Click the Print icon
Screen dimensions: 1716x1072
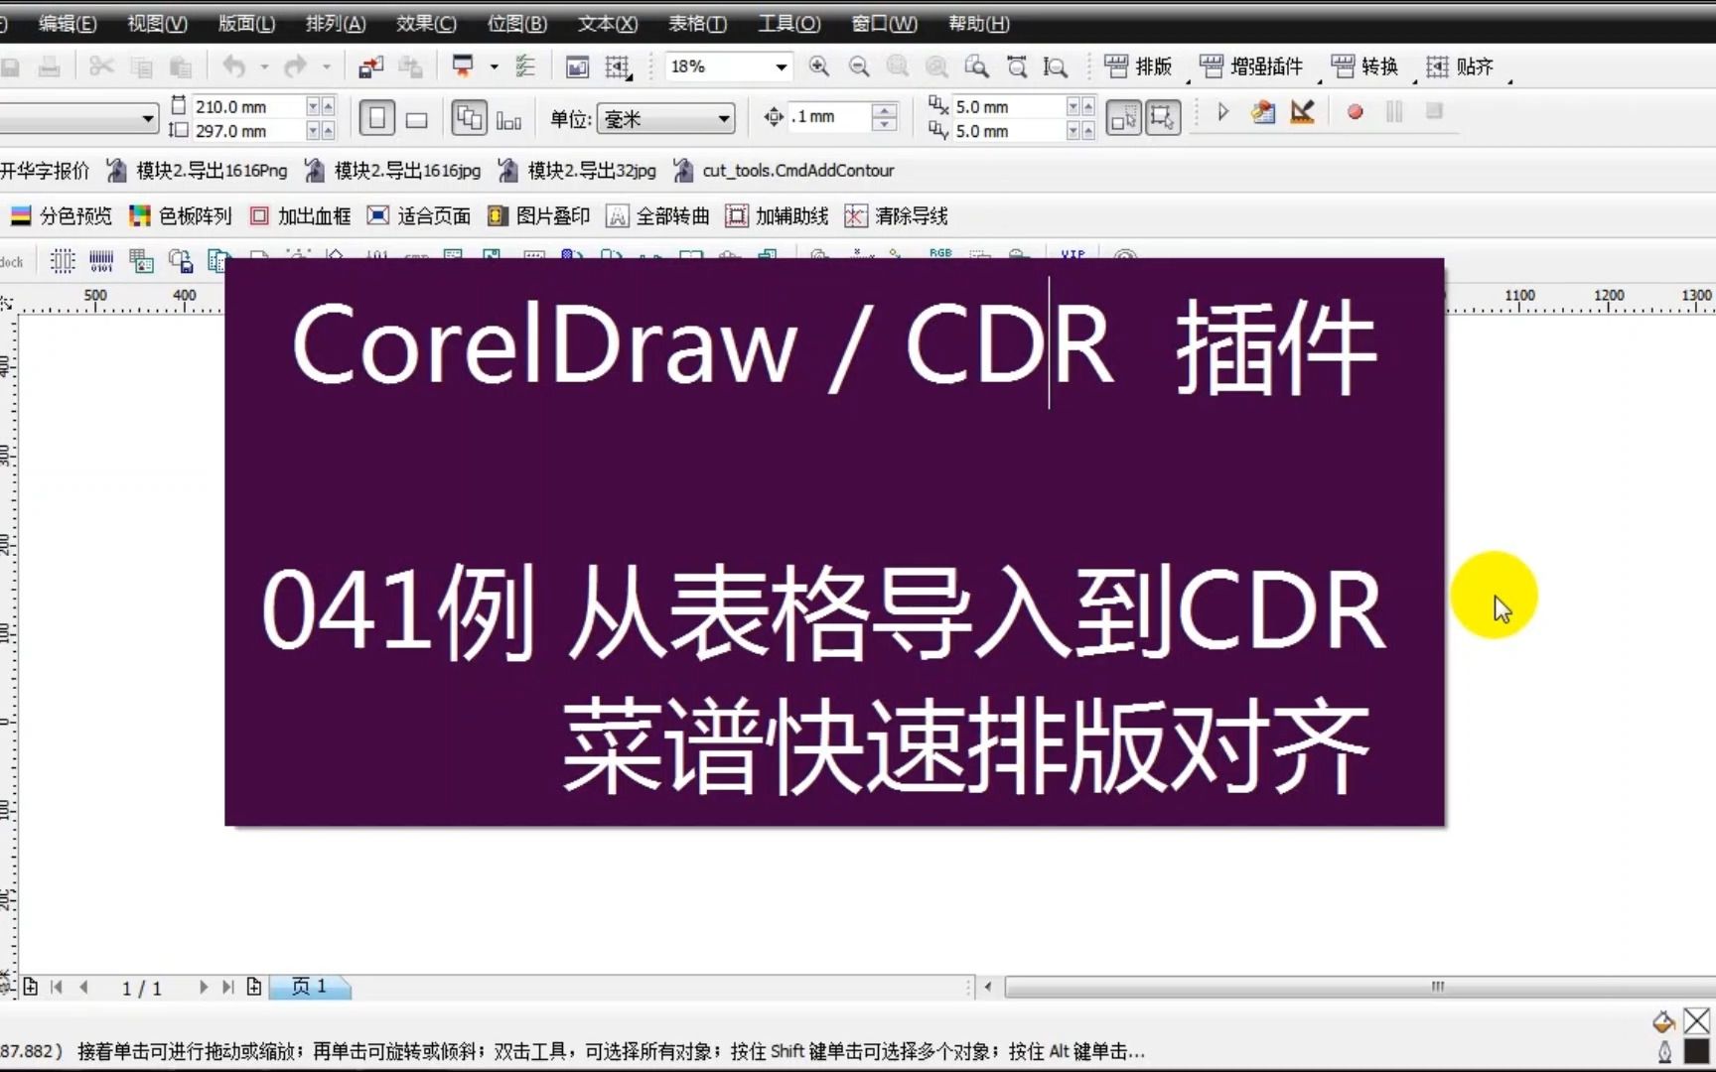click(49, 67)
